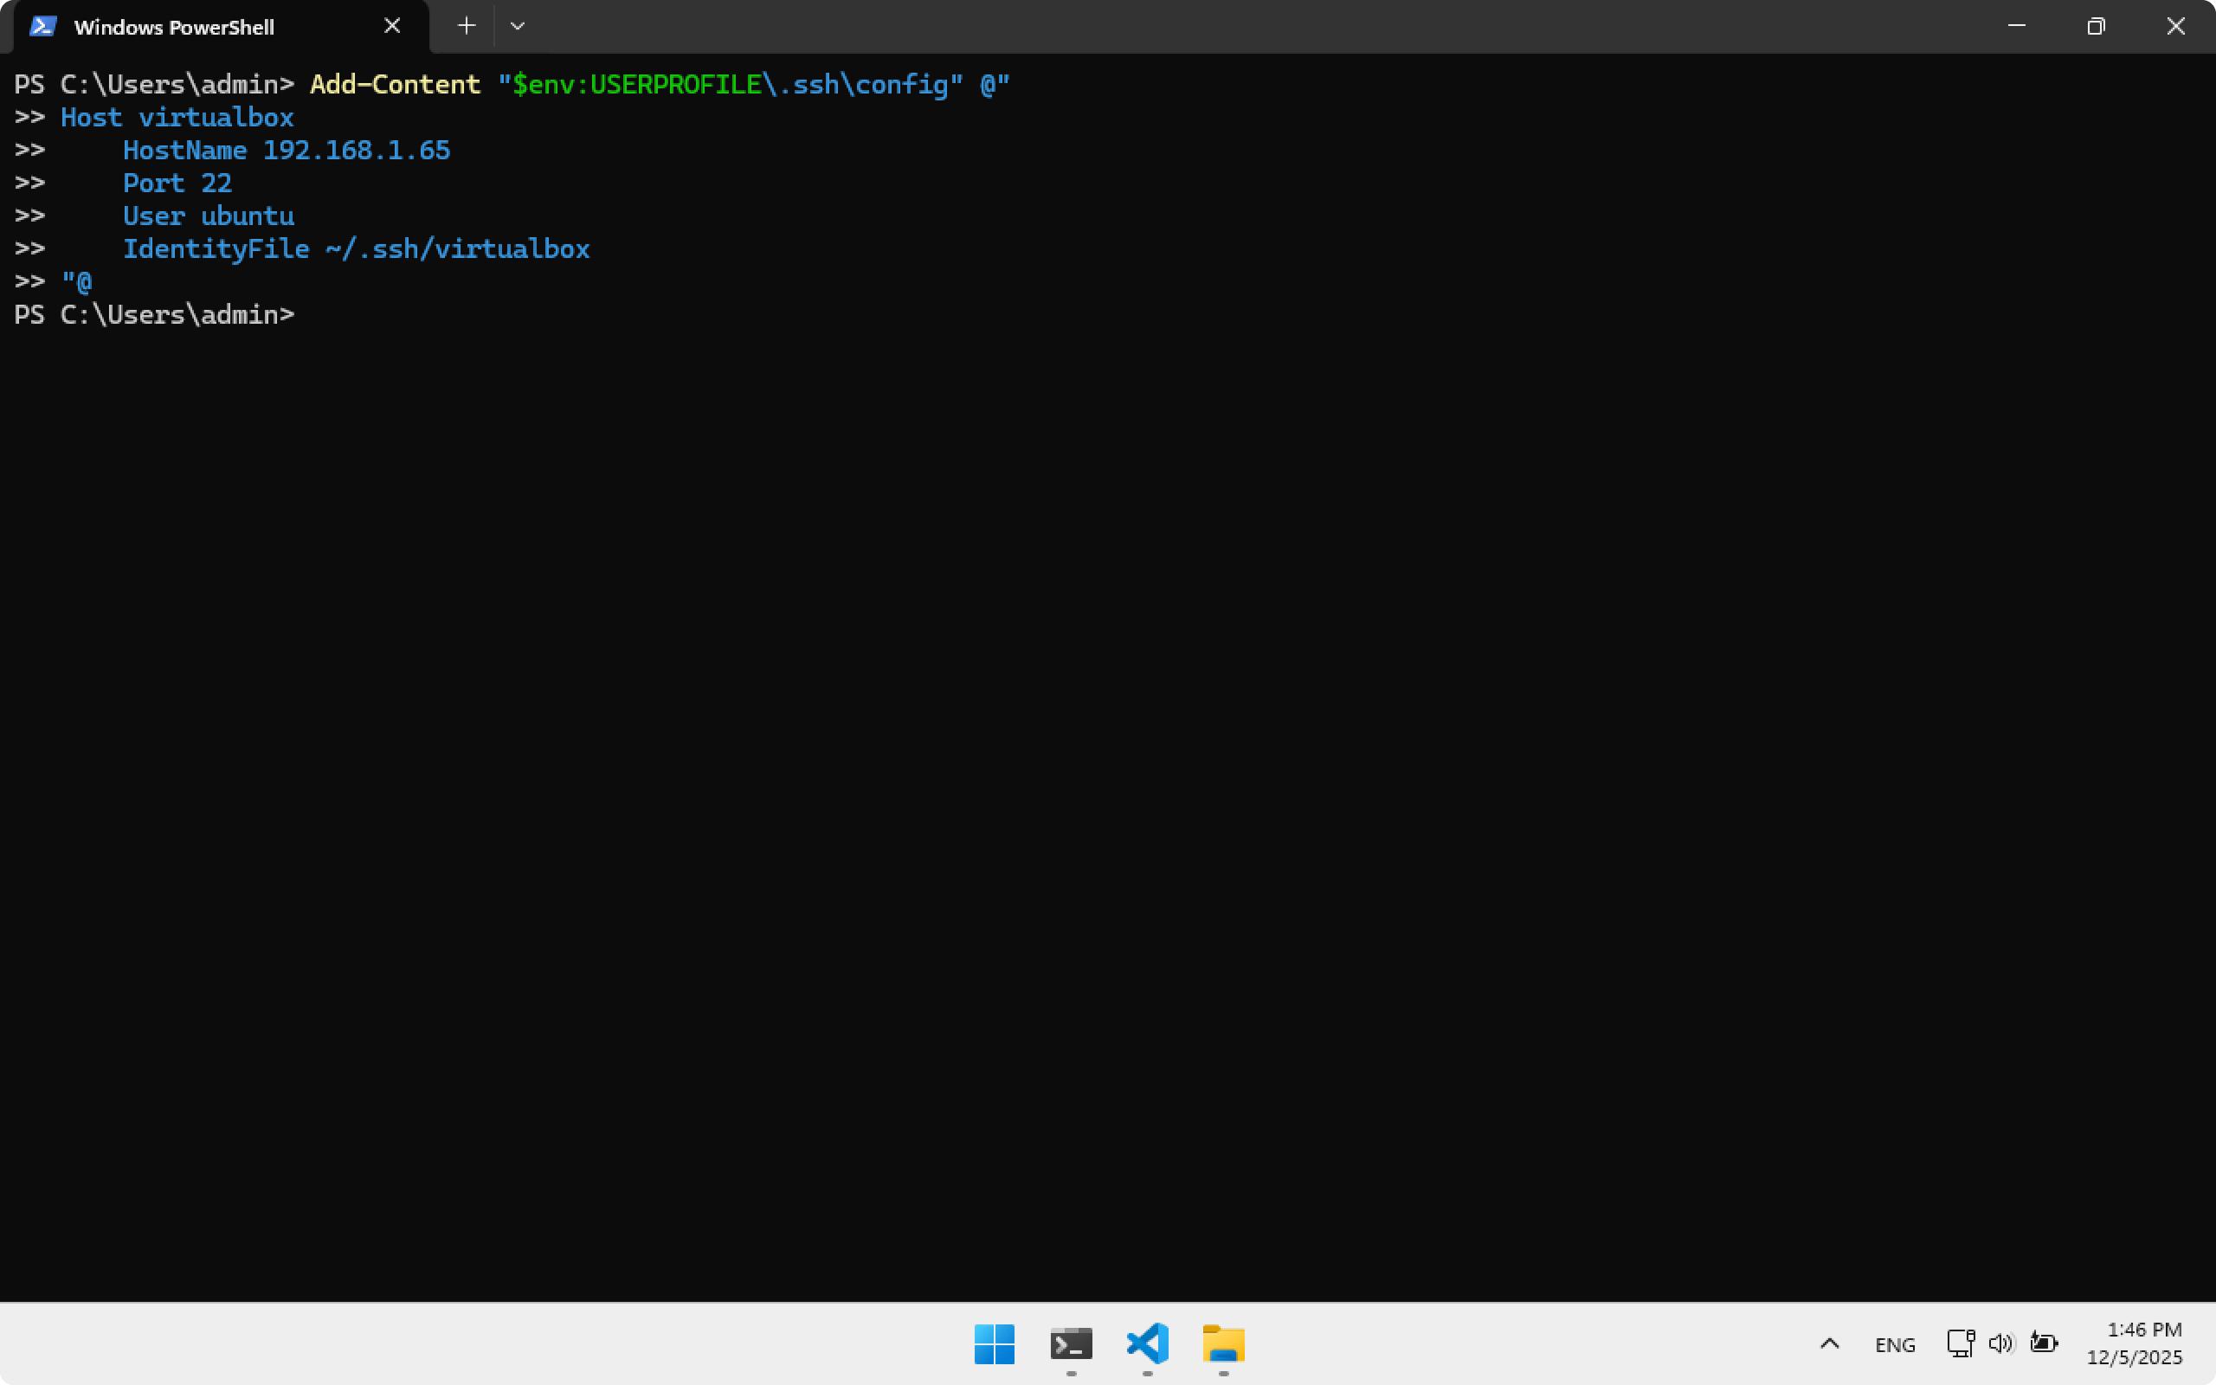
Task: Click the Terminal icon in taskbar
Action: pos(1071,1343)
